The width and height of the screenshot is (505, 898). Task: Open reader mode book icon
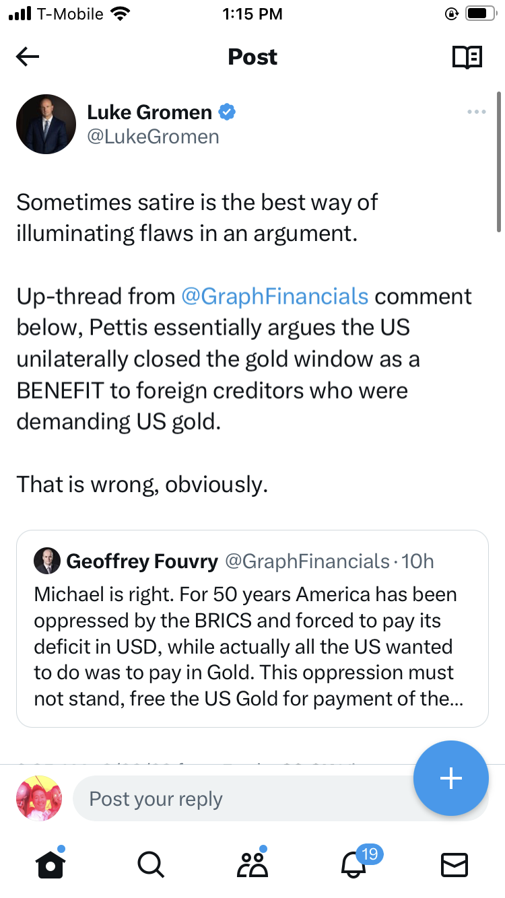(x=467, y=57)
